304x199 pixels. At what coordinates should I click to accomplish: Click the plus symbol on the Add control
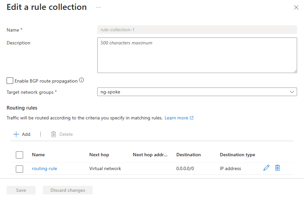point(16,134)
